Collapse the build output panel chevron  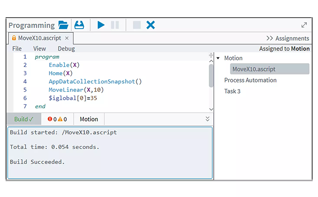pos(207,119)
